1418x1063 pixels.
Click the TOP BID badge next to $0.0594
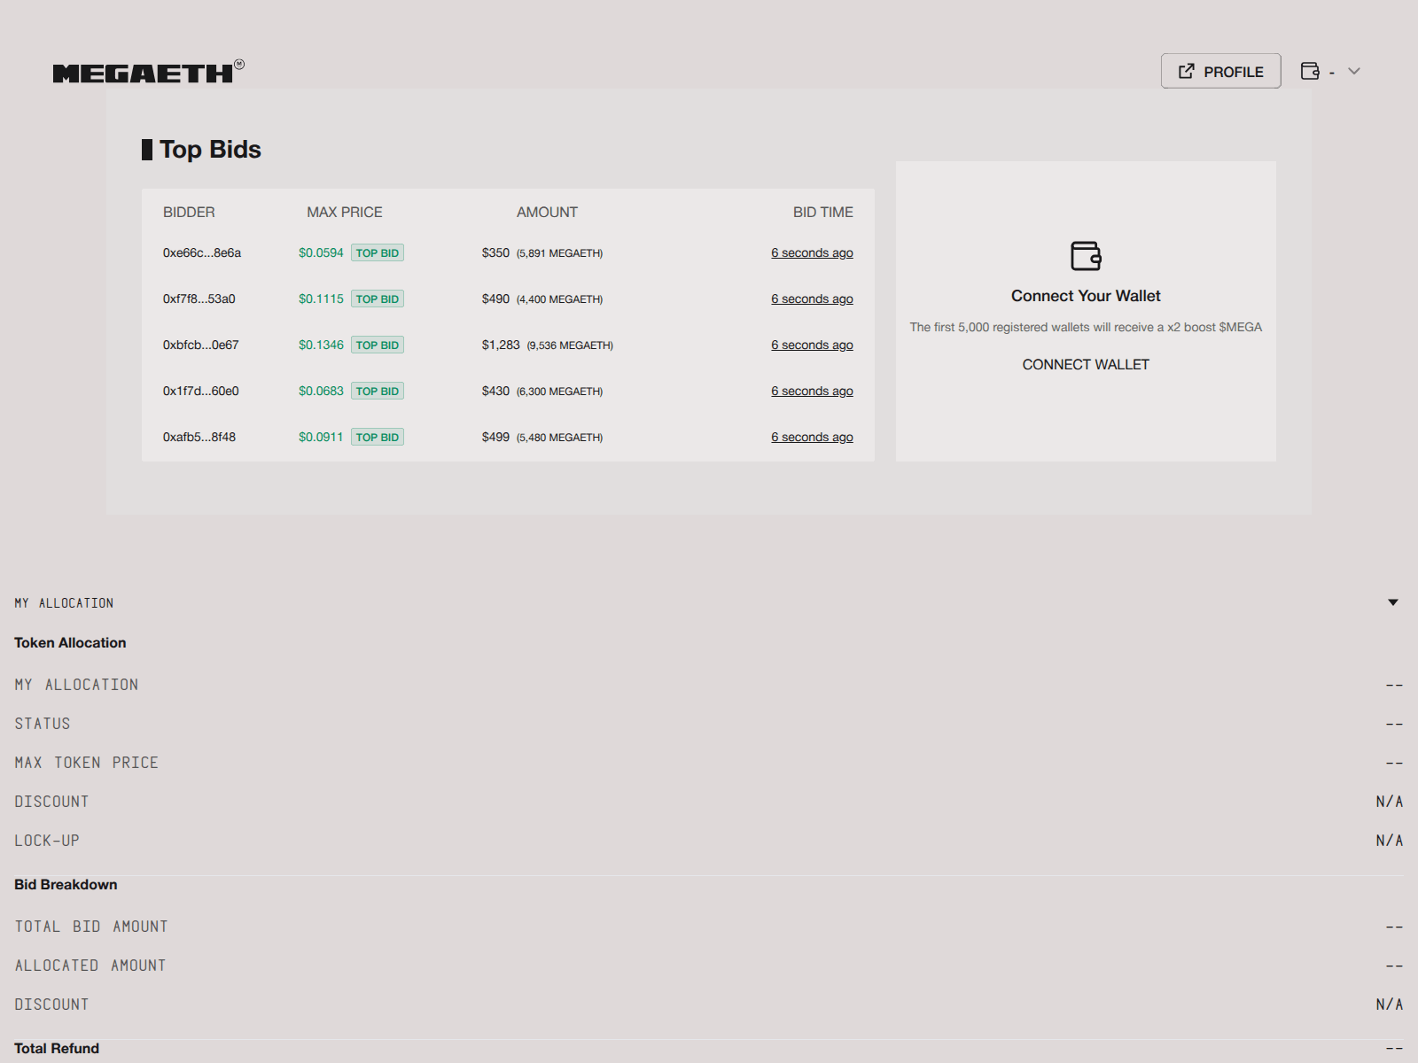pyautogui.click(x=378, y=252)
